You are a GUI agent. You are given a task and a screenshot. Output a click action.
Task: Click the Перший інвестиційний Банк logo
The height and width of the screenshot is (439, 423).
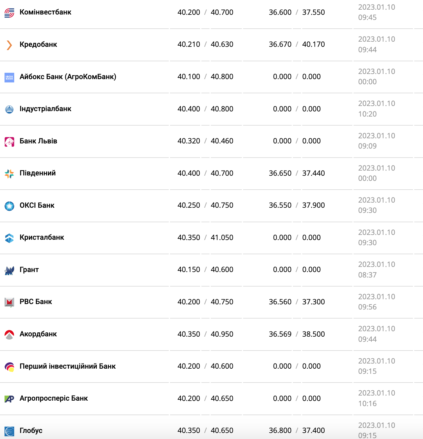point(9,367)
